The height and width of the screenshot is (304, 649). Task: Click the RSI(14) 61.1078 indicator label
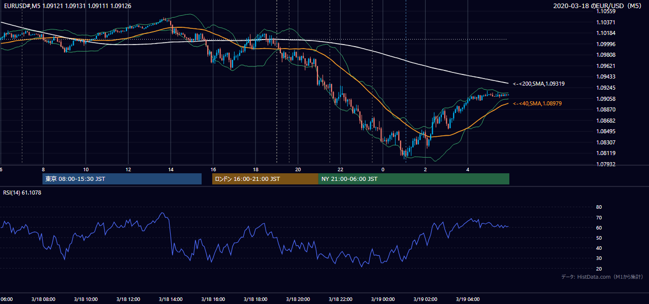(22, 192)
